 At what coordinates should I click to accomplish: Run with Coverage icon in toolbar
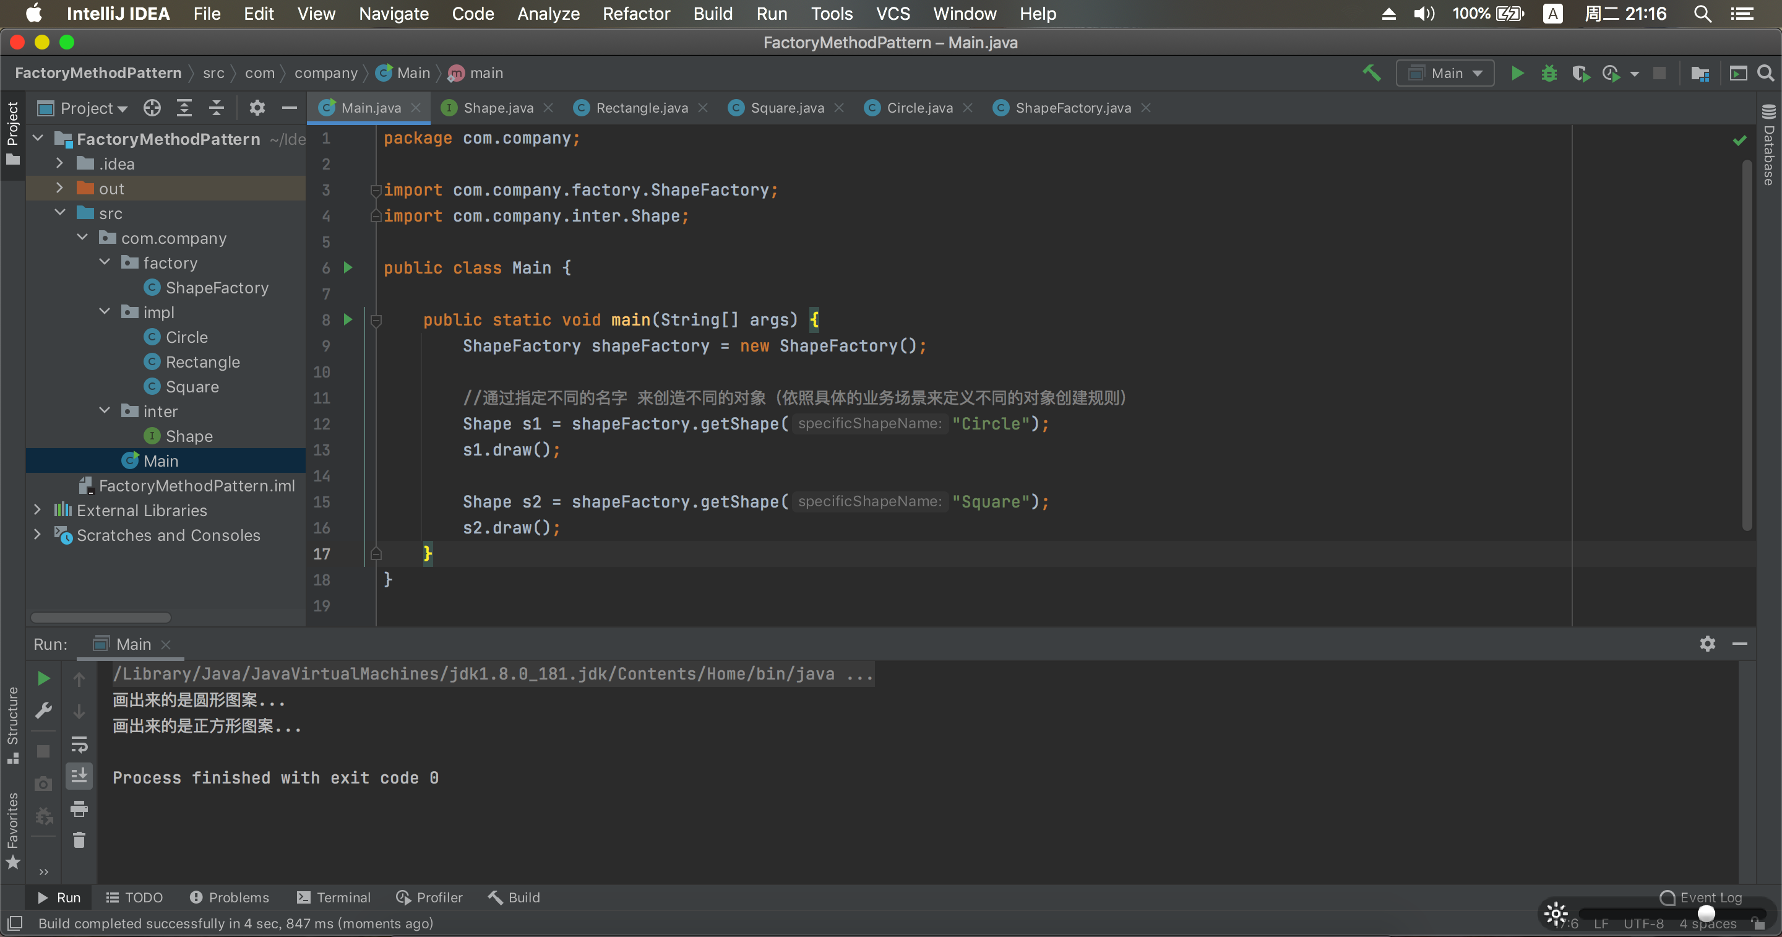point(1580,72)
